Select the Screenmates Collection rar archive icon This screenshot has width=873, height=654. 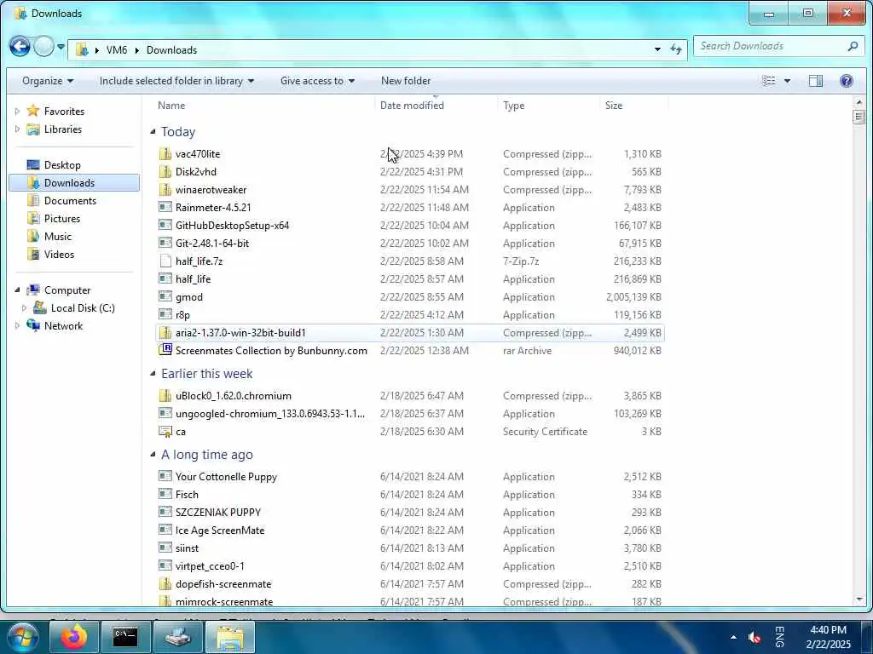coord(165,350)
